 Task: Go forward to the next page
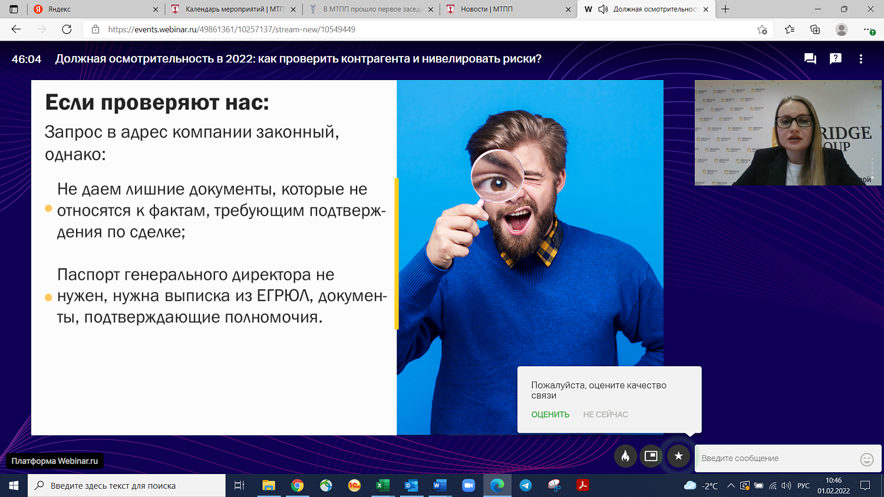[41, 29]
